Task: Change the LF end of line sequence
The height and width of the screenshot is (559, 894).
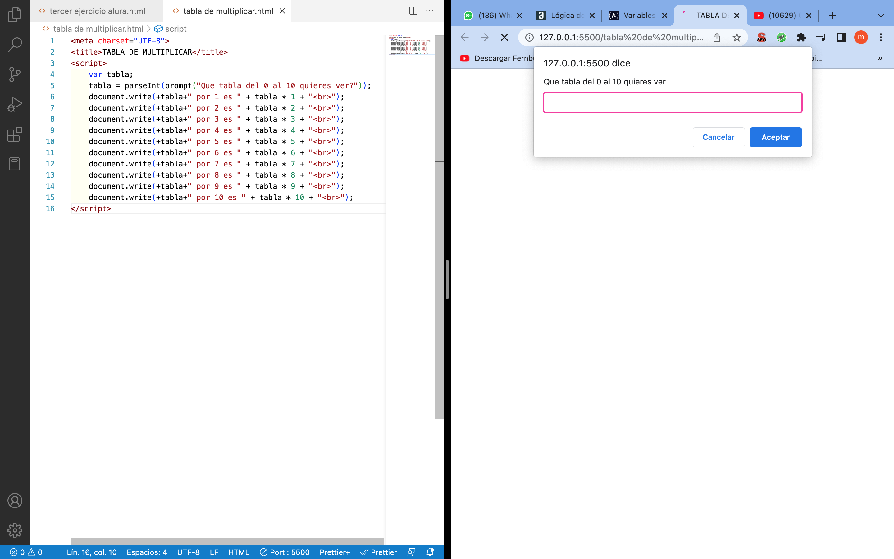Action: (x=214, y=552)
